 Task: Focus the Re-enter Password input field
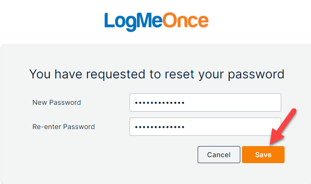[205, 126]
